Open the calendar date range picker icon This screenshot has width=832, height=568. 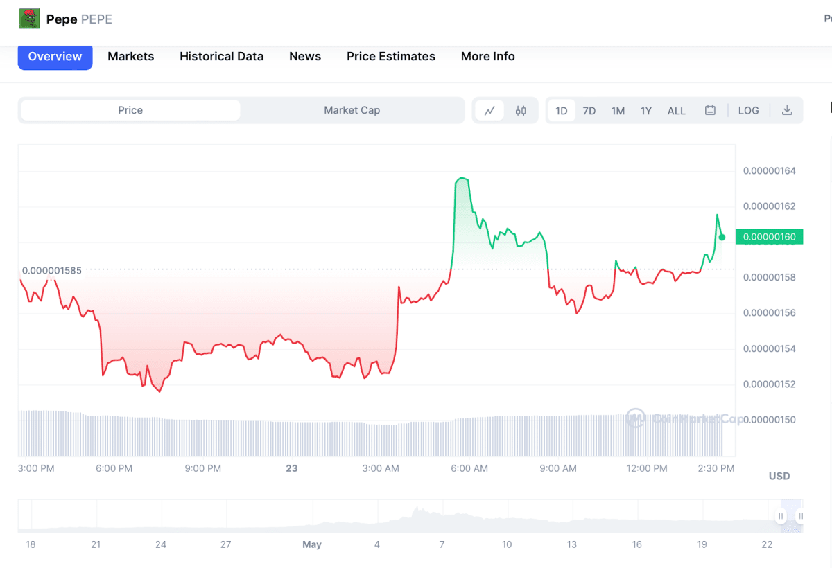(x=710, y=110)
